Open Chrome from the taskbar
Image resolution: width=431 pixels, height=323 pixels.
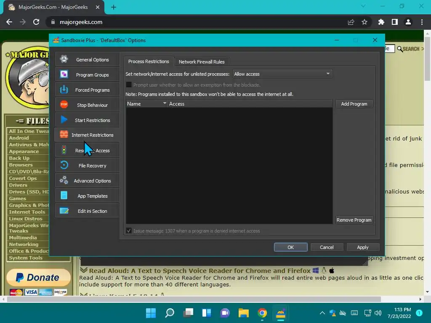(262, 313)
